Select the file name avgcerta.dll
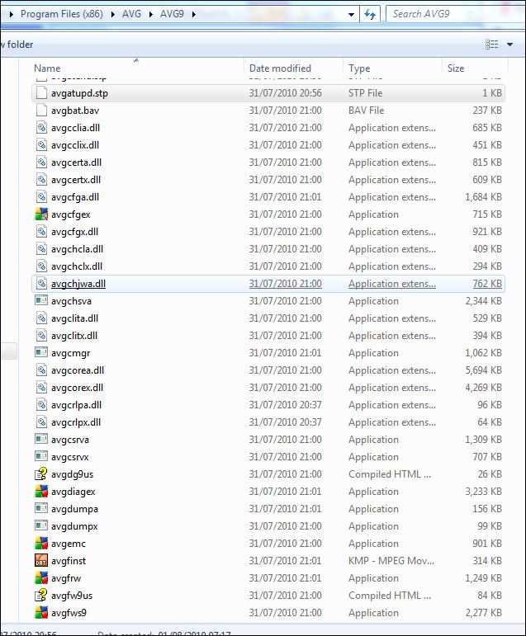Screen dimensions: 526x636 pos(76,163)
